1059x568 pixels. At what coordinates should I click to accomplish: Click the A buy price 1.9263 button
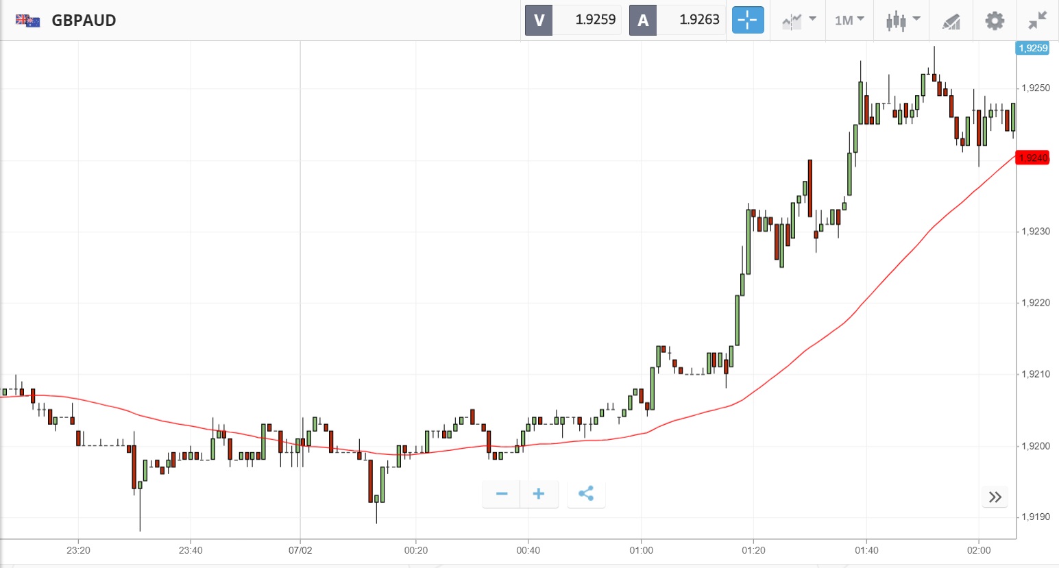click(x=677, y=21)
